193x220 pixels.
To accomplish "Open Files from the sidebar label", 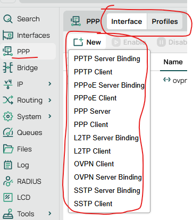I will 24,149.
